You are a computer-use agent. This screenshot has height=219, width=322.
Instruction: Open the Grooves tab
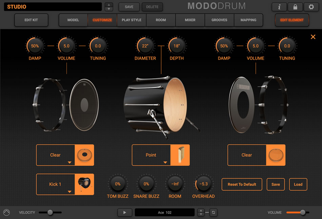click(x=219, y=20)
